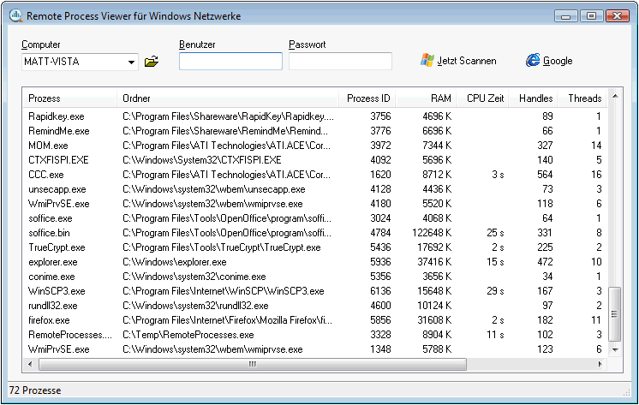Click the C:\Windows\explorer.exe path cell
639x405 pixels.
175,262
